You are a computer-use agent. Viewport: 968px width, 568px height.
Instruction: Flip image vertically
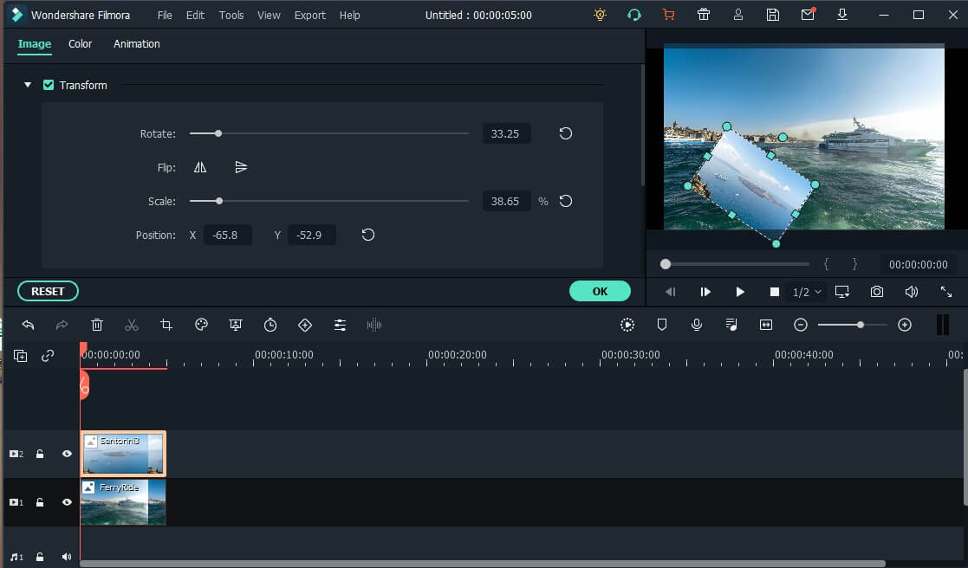[x=241, y=167]
